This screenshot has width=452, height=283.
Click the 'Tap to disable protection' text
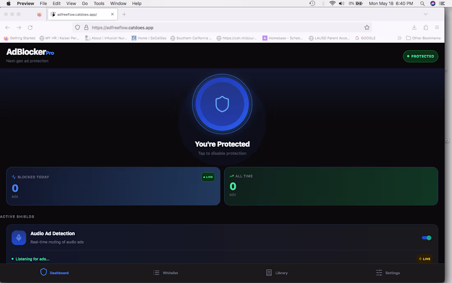tap(222, 153)
